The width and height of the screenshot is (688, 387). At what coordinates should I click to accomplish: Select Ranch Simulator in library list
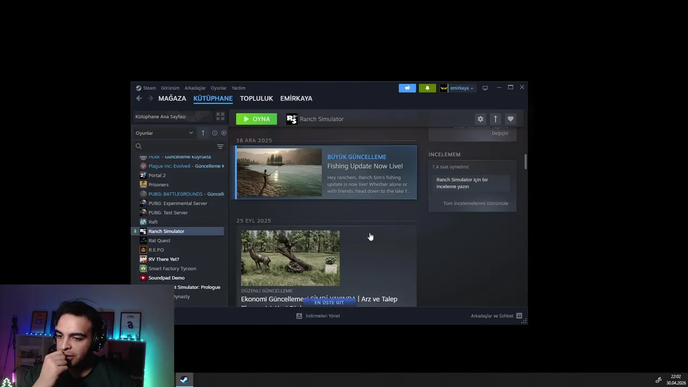pos(178,231)
